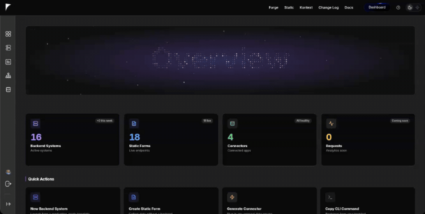Click the Copy CLI Command terminal icon
This screenshot has height=214, width=425.
[x=330, y=197]
